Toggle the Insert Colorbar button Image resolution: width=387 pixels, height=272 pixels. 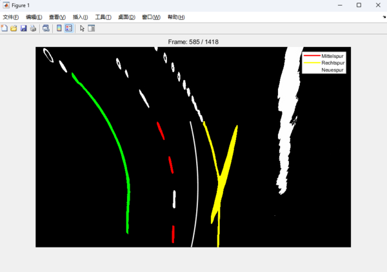coord(59,28)
